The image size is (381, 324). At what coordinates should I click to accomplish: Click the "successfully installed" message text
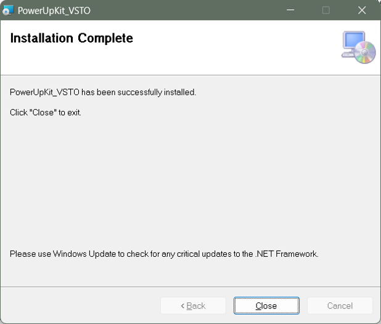[103, 92]
